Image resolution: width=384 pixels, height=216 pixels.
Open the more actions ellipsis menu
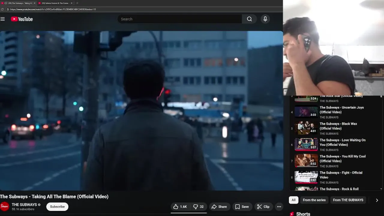click(279, 207)
